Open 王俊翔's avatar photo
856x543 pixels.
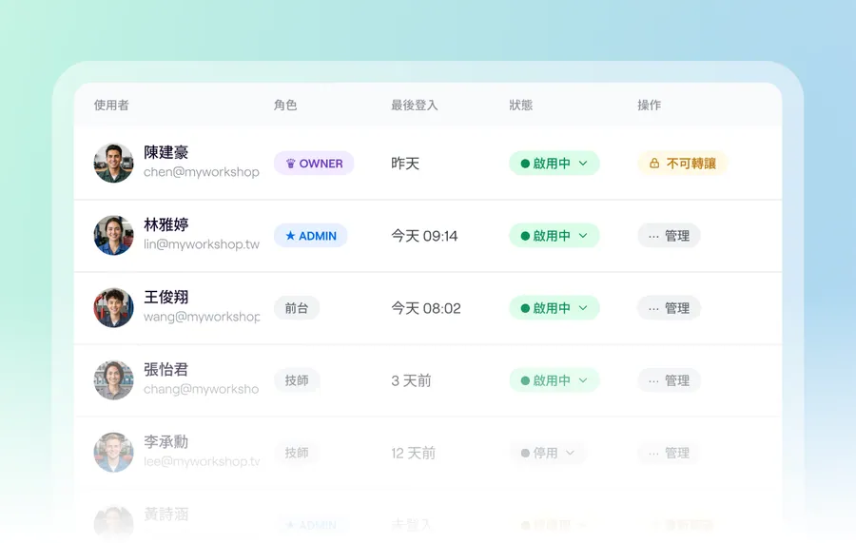coord(113,308)
